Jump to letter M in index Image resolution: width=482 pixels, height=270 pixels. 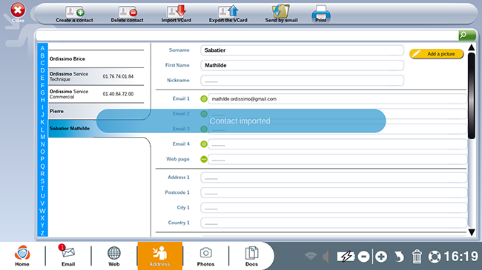[42, 137]
